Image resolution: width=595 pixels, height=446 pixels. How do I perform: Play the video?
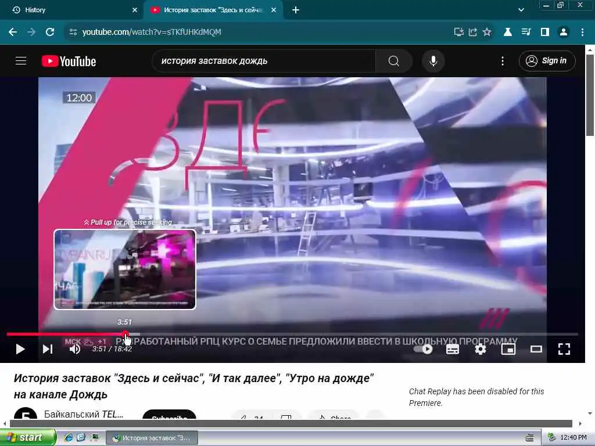[20, 349]
